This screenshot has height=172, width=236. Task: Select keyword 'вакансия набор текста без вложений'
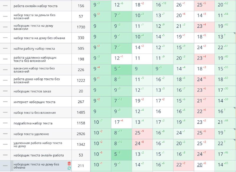tap(34, 70)
